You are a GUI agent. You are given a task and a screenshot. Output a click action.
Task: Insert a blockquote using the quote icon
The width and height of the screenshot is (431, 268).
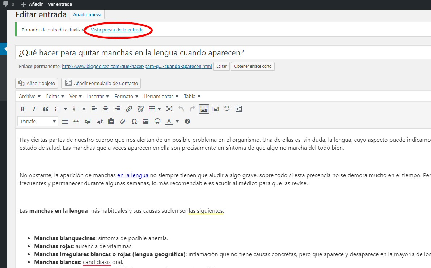46,109
